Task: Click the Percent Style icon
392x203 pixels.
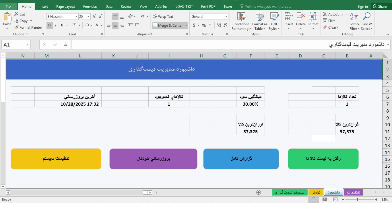Action: 203,26
